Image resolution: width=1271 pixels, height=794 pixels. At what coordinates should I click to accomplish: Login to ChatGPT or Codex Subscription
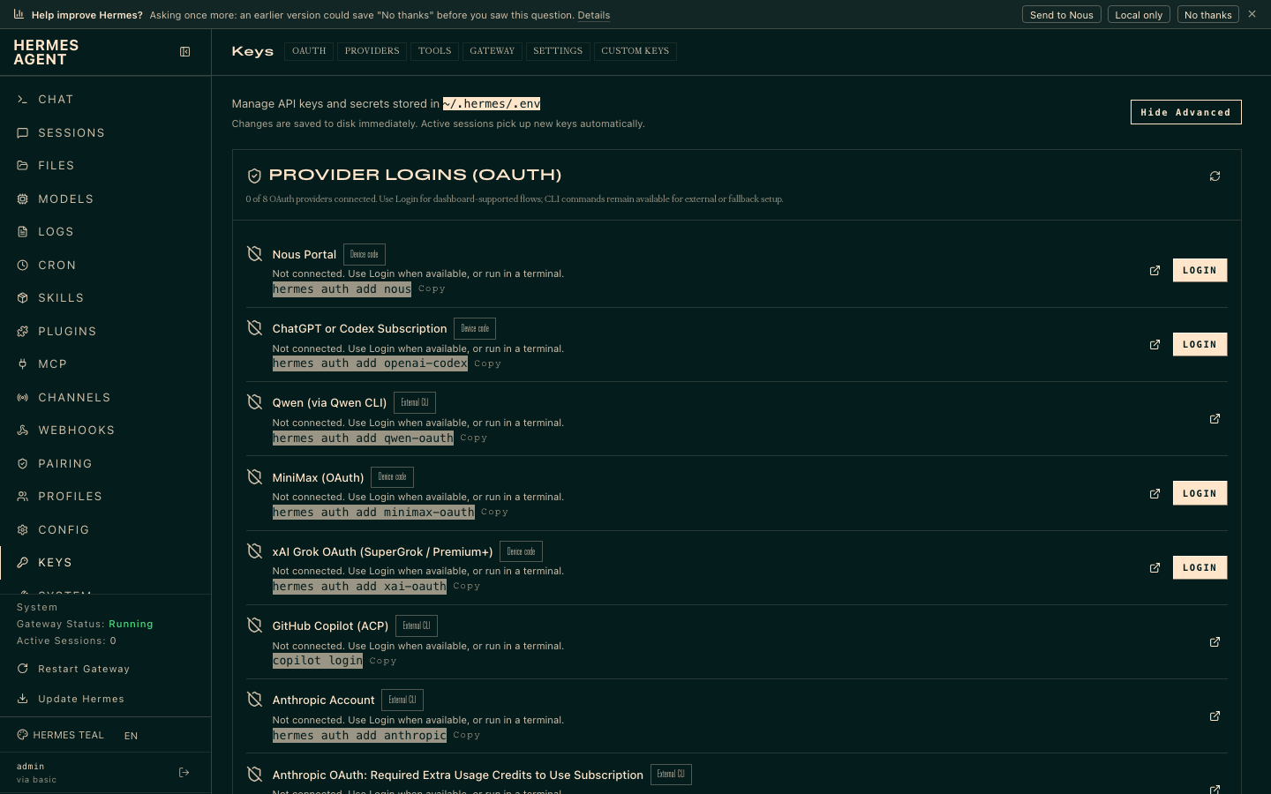coord(1200,345)
